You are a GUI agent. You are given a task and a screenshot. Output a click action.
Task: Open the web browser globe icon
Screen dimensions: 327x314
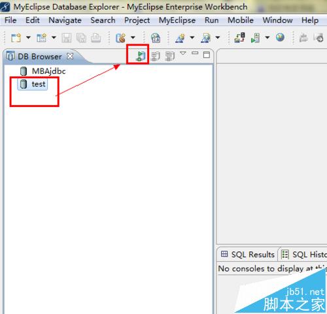[x=280, y=37]
